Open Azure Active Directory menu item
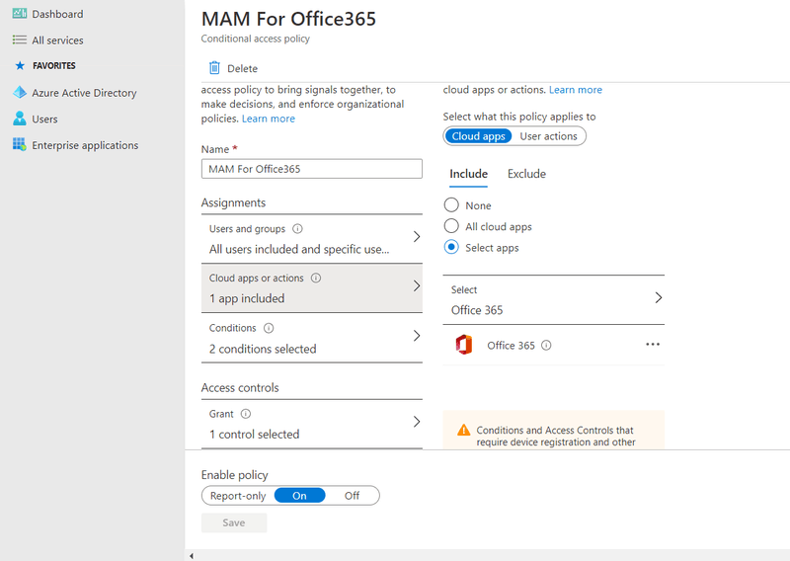Screen dimensions: 790x561 tap(84, 93)
